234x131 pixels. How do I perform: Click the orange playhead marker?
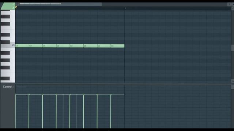point(16,7)
